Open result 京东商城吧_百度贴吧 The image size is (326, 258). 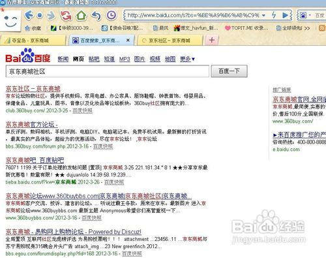click(x=35, y=160)
